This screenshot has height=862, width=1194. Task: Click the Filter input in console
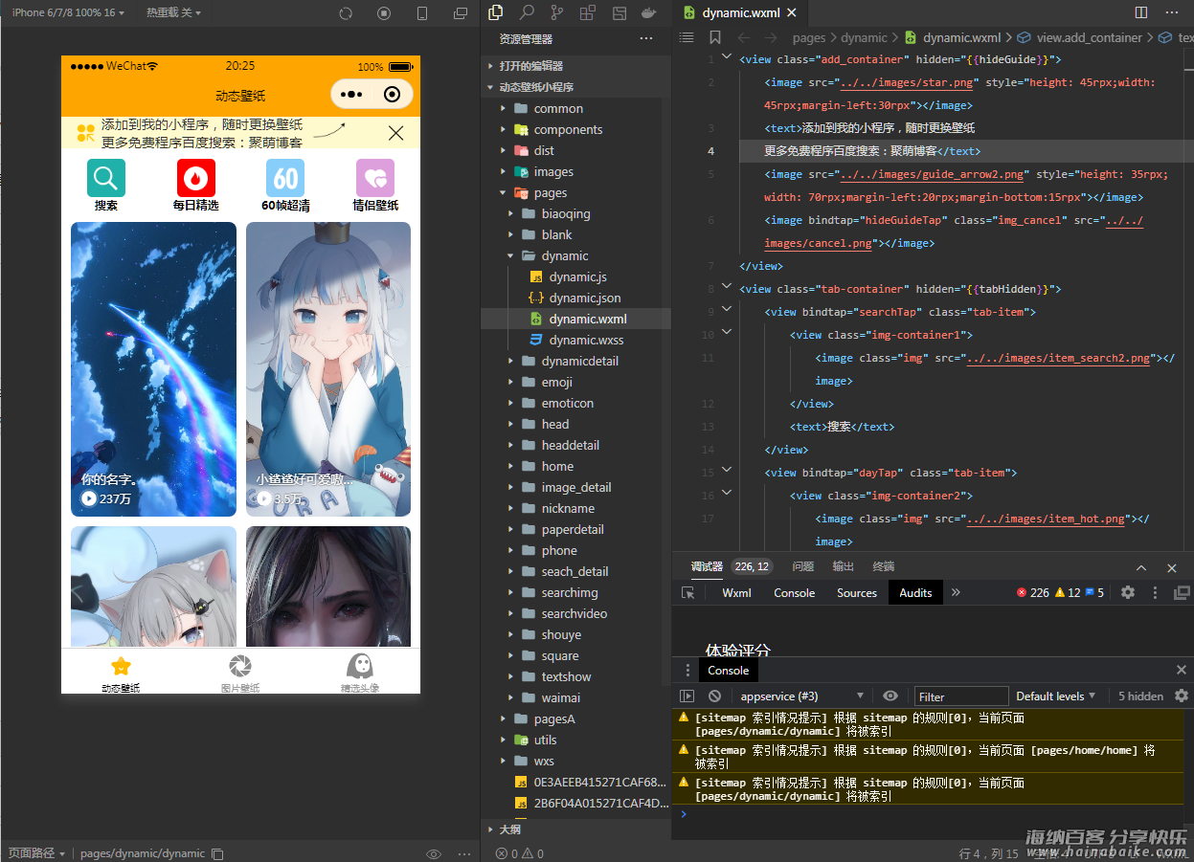tap(961, 696)
